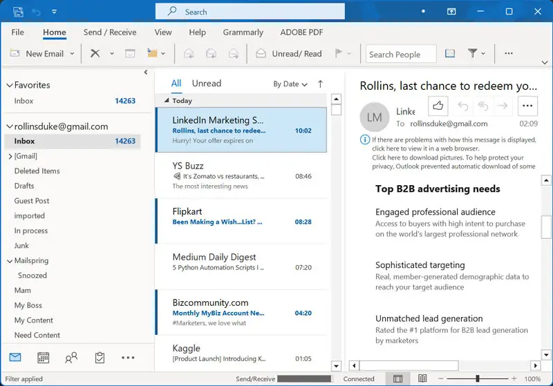Open the File menu

(17, 32)
